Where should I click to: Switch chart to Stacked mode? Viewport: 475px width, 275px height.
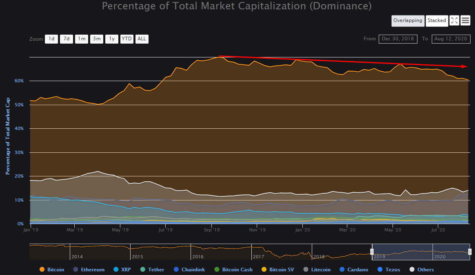click(x=437, y=20)
